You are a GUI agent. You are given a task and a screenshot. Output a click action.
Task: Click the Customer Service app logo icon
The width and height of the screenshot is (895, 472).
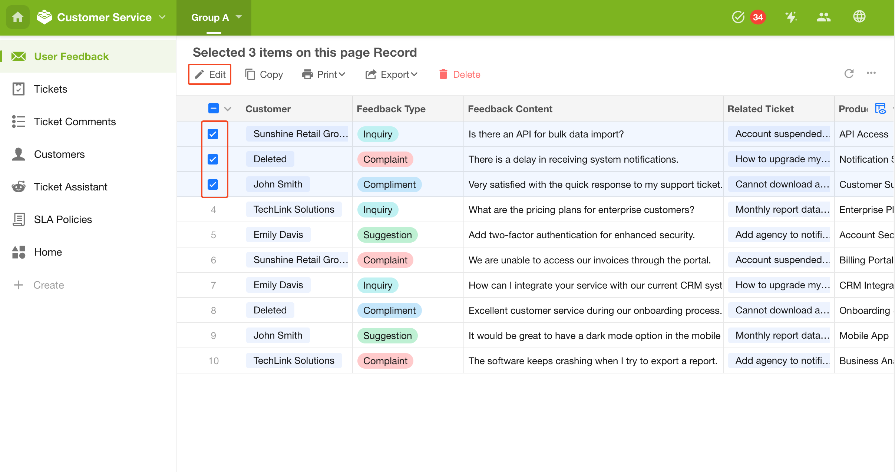[x=44, y=17]
